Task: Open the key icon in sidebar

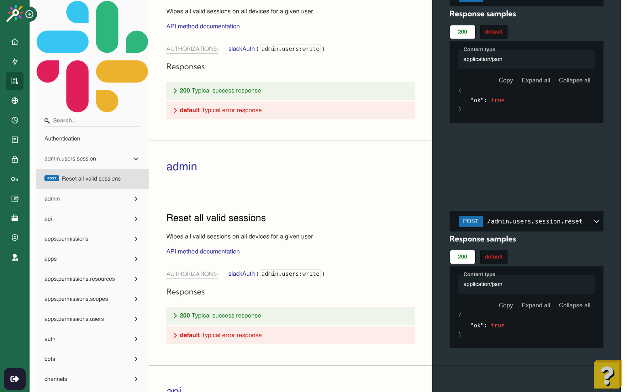Action: pyautogui.click(x=15, y=179)
